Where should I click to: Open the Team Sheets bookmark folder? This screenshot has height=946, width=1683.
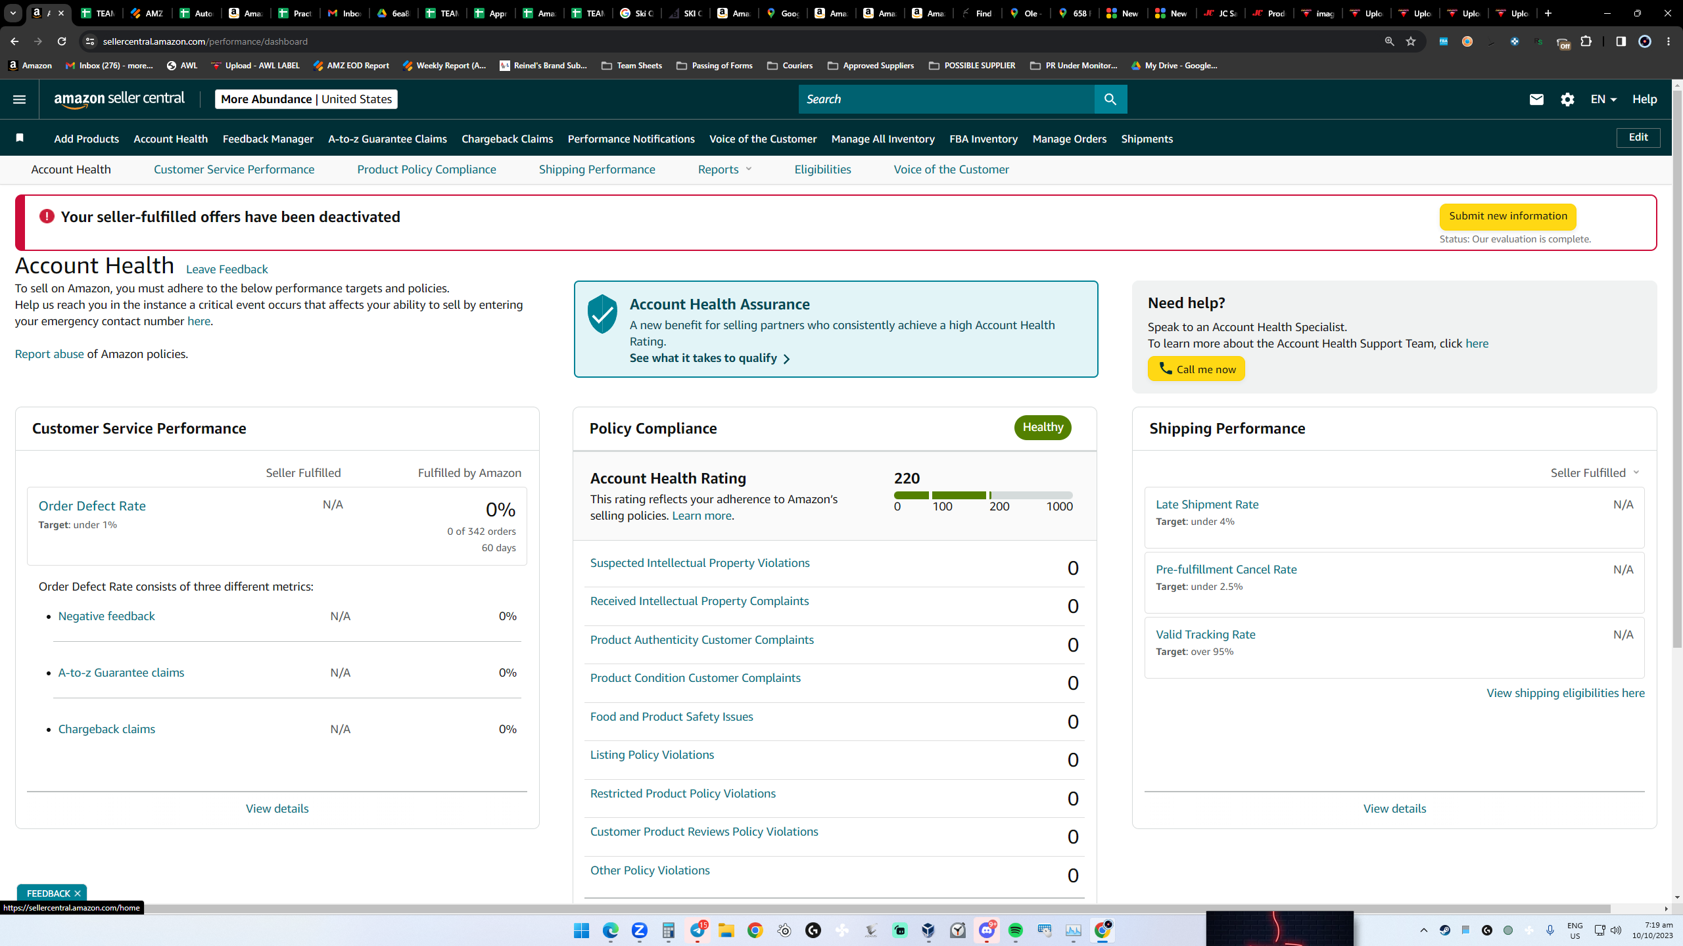[x=632, y=66]
